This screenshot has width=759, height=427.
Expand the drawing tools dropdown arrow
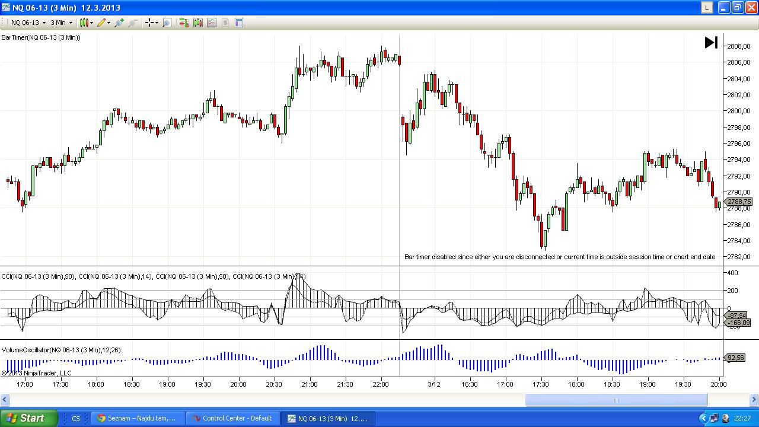109,23
